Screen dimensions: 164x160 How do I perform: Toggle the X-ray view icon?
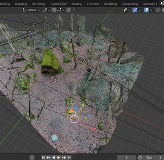158,10
